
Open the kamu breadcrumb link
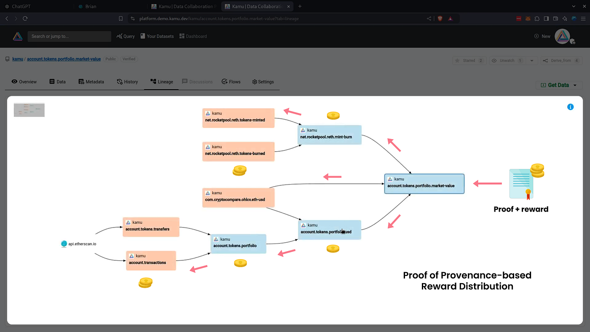[x=18, y=59]
